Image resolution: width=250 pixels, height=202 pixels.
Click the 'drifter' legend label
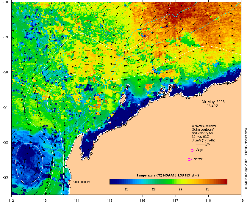(x=198, y=159)
